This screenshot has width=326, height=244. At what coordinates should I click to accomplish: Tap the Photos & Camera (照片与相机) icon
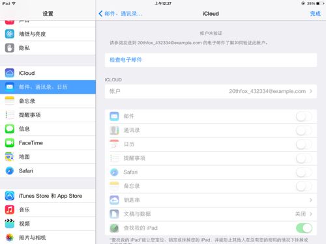(x=10, y=237)
